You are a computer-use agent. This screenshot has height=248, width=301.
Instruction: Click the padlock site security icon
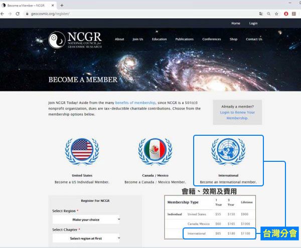point(27,14)
